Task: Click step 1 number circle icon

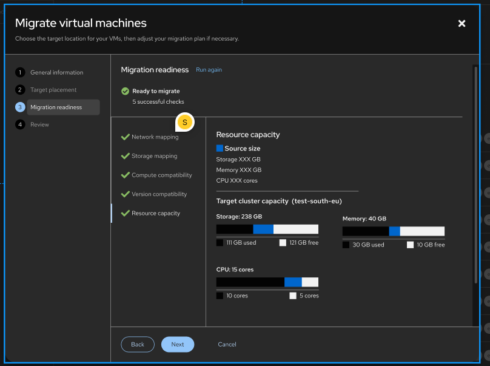Action: click(20, 72)
